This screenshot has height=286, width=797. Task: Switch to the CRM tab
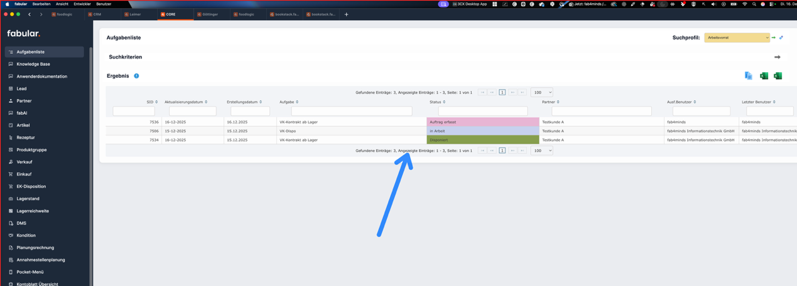(97, 14)
